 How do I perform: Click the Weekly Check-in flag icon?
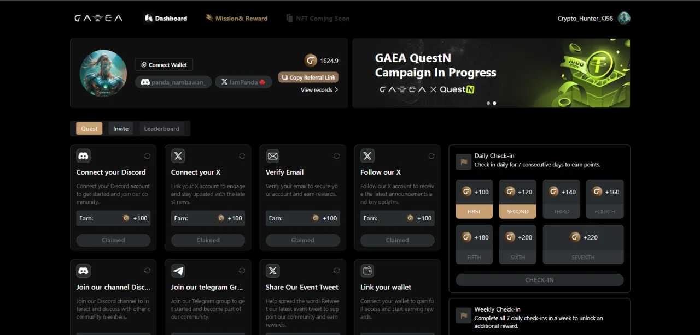pyautogui.click(x=464, y=315)
